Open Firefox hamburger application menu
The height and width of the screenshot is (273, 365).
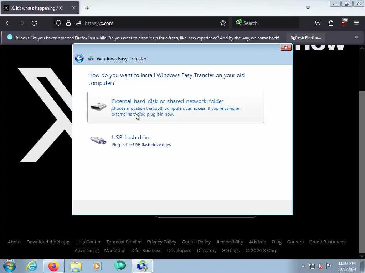(356, 23)
